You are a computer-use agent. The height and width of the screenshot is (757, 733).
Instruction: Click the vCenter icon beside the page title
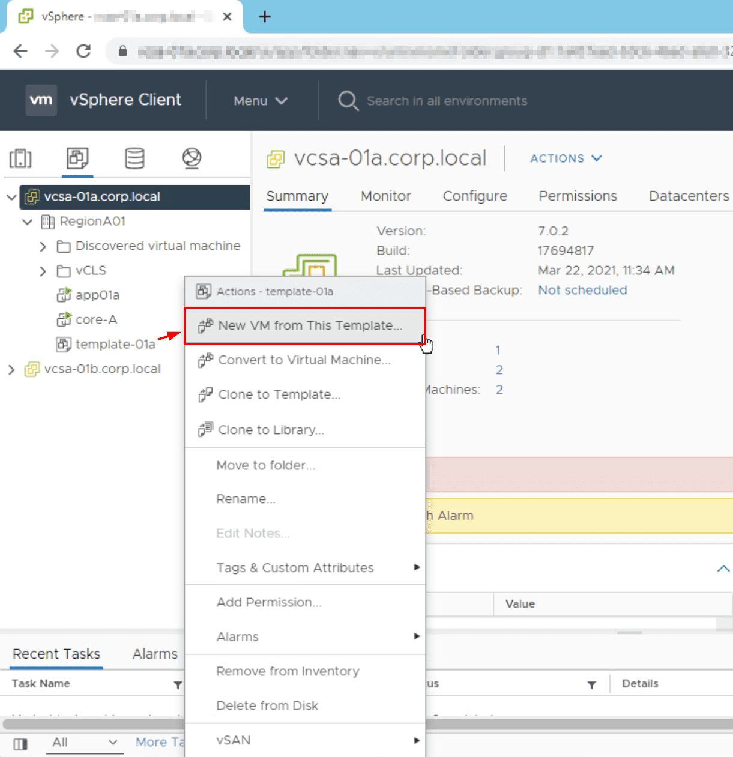[276, 159]
